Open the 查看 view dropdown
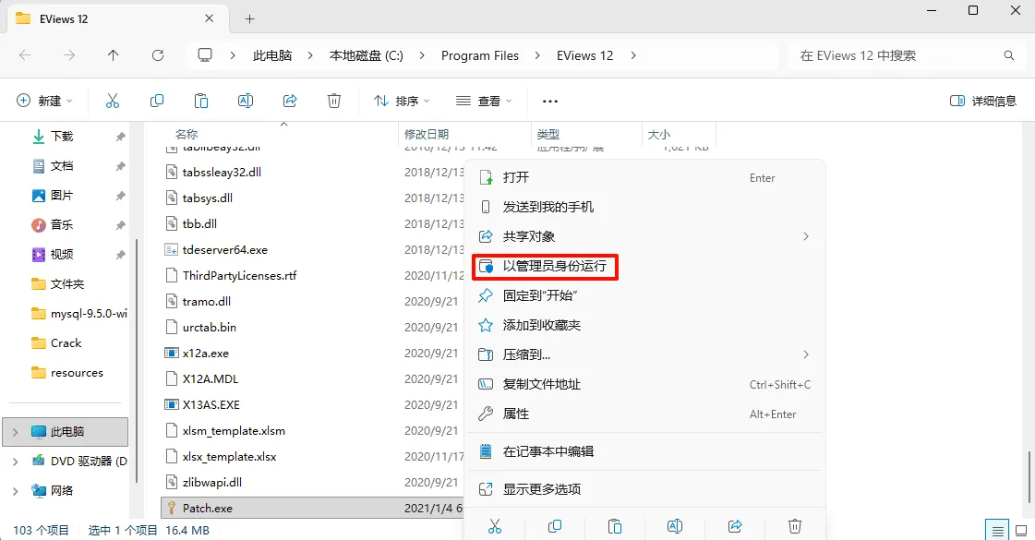This screenshot has width=1035, height=540. pyautogui.click(x=484, y=101)
